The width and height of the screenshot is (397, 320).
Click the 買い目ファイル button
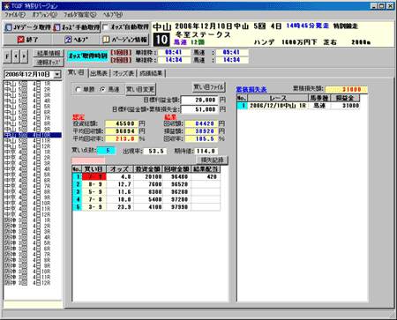tap(209, 87)
